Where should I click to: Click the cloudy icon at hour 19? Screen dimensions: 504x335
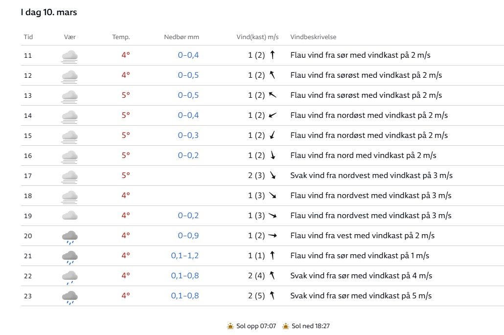pos(69,216)
